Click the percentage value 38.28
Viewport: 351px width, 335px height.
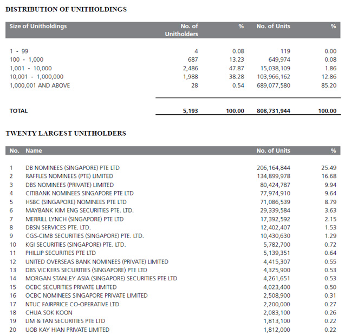236,77
